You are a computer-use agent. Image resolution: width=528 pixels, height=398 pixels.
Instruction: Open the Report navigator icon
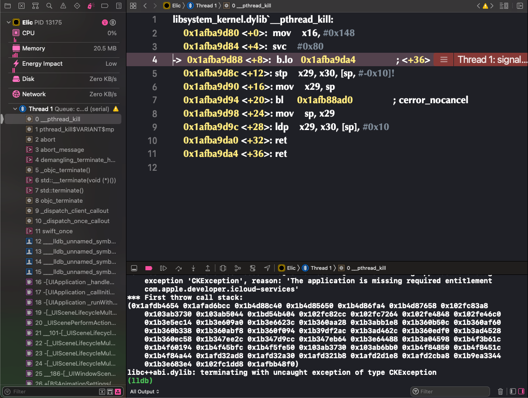pyautogui.click(x=119, y=6)
